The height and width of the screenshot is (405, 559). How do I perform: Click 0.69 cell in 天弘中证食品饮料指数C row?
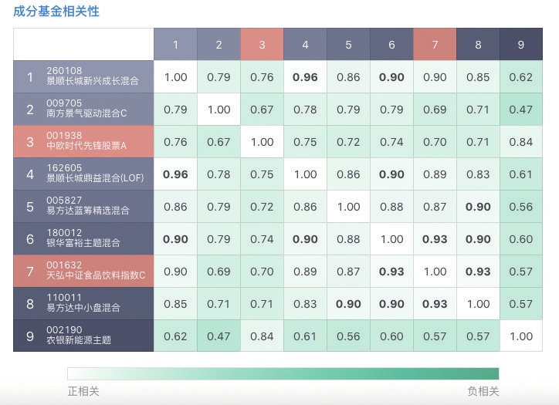tap(219, 272)
